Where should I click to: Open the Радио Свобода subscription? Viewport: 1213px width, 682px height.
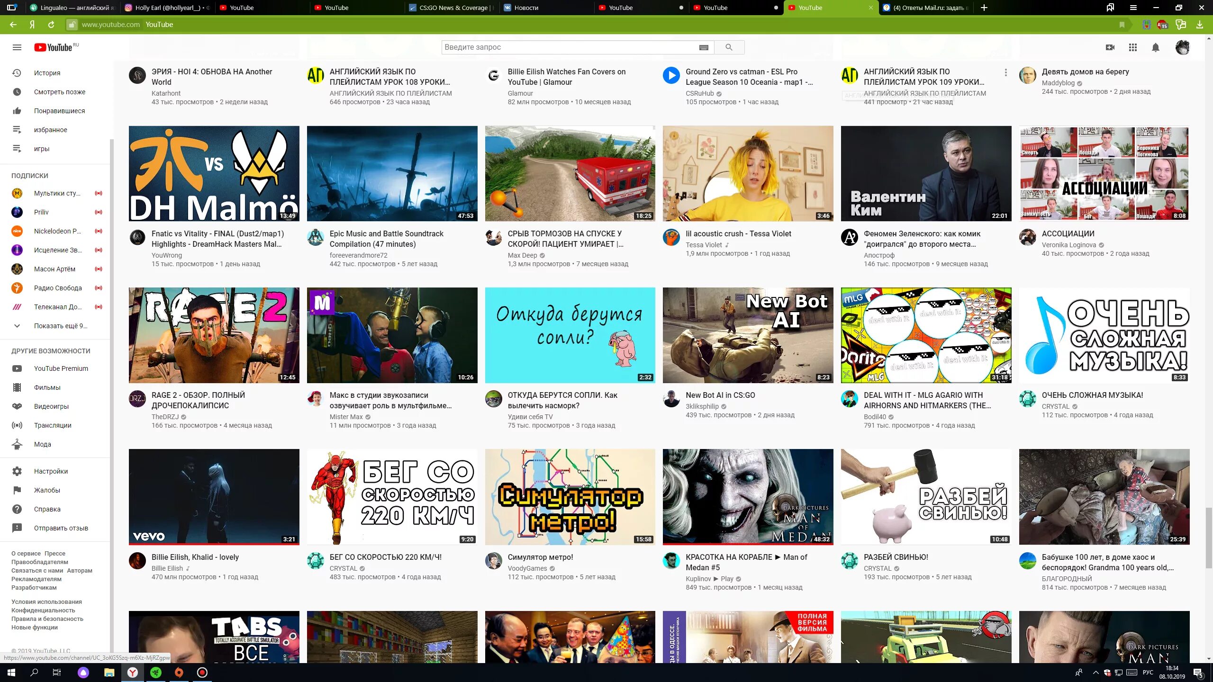[x=55, y=288]
